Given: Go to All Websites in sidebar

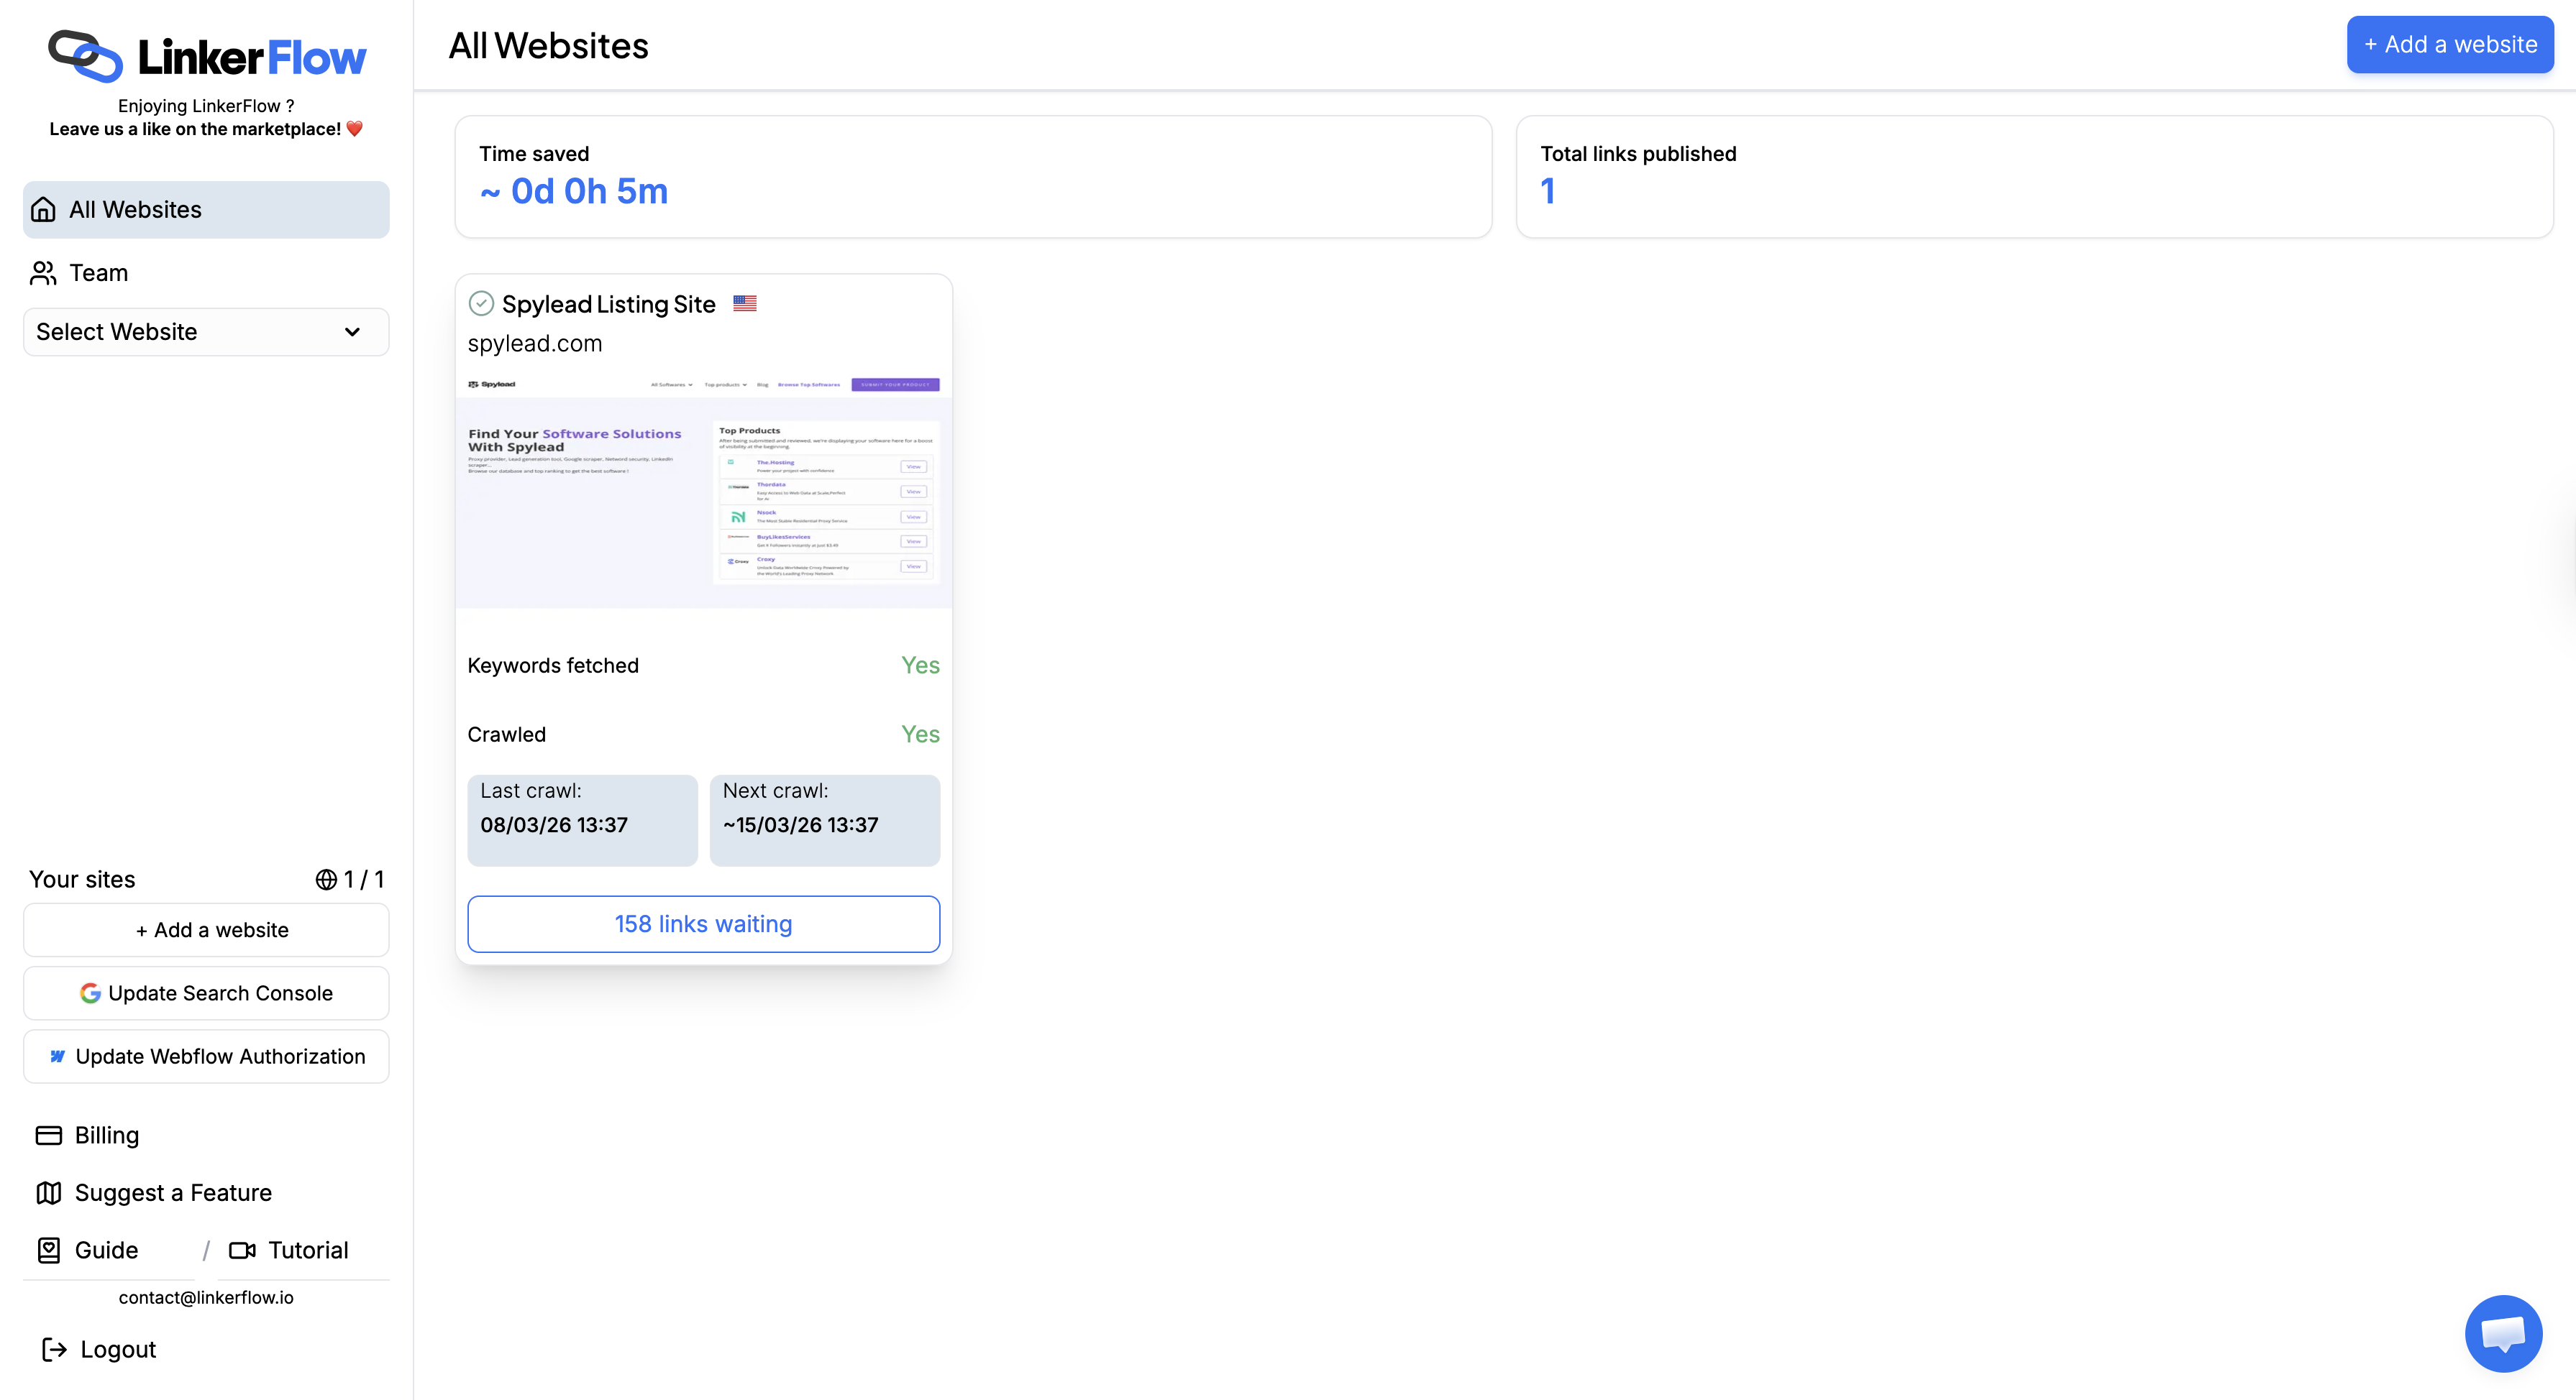Looking at the screenshot, I should coord(205,210).
